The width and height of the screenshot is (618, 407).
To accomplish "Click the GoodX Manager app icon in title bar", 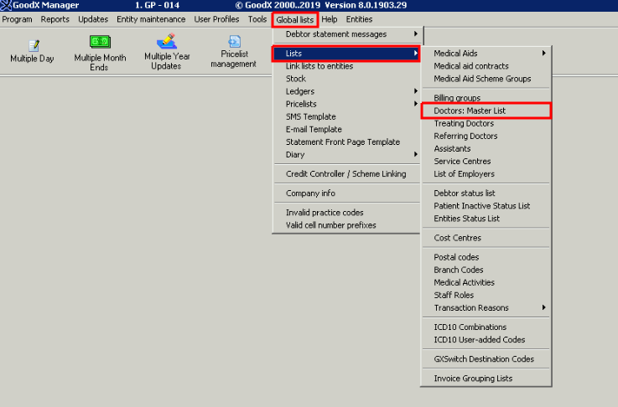I will pyautogui.click(x=6, y=6).
